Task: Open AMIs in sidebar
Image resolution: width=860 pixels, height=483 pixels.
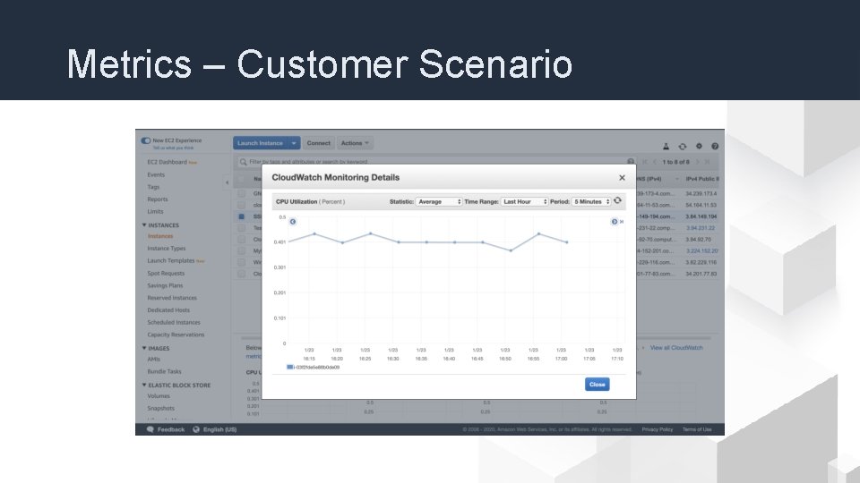Action: pos(153,360)
